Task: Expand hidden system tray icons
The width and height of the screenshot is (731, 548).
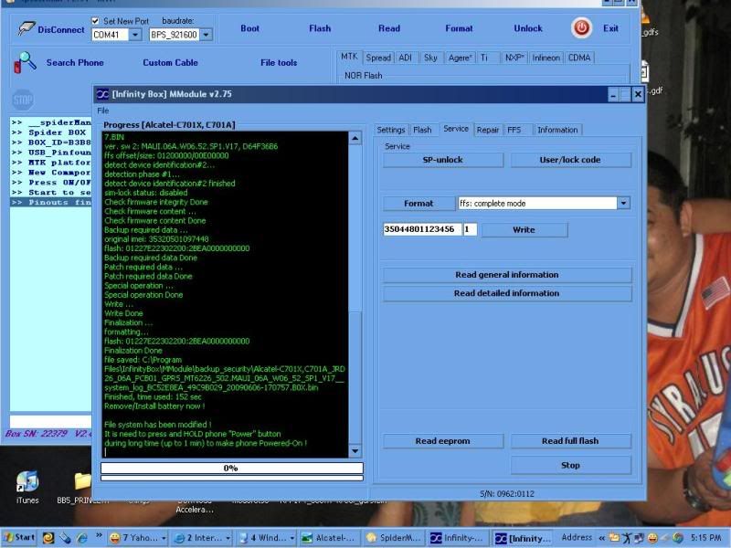Action: click(602, 538)
